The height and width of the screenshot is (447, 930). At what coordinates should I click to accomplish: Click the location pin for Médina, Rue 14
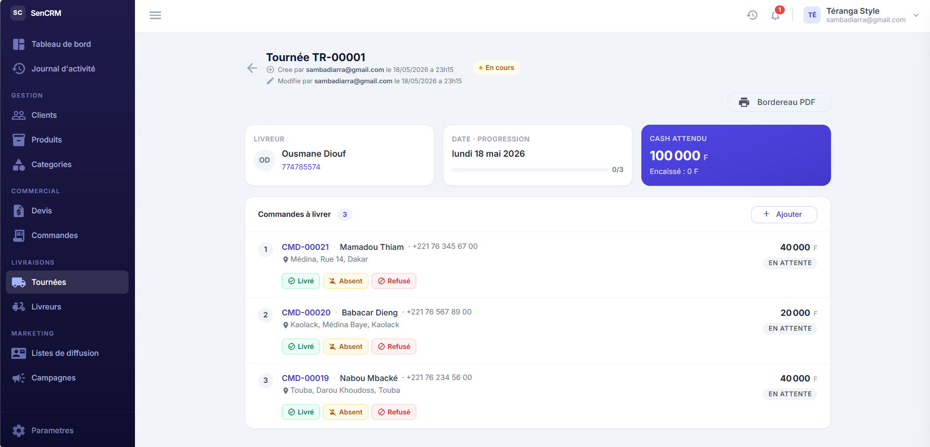(x=286, y=260)
